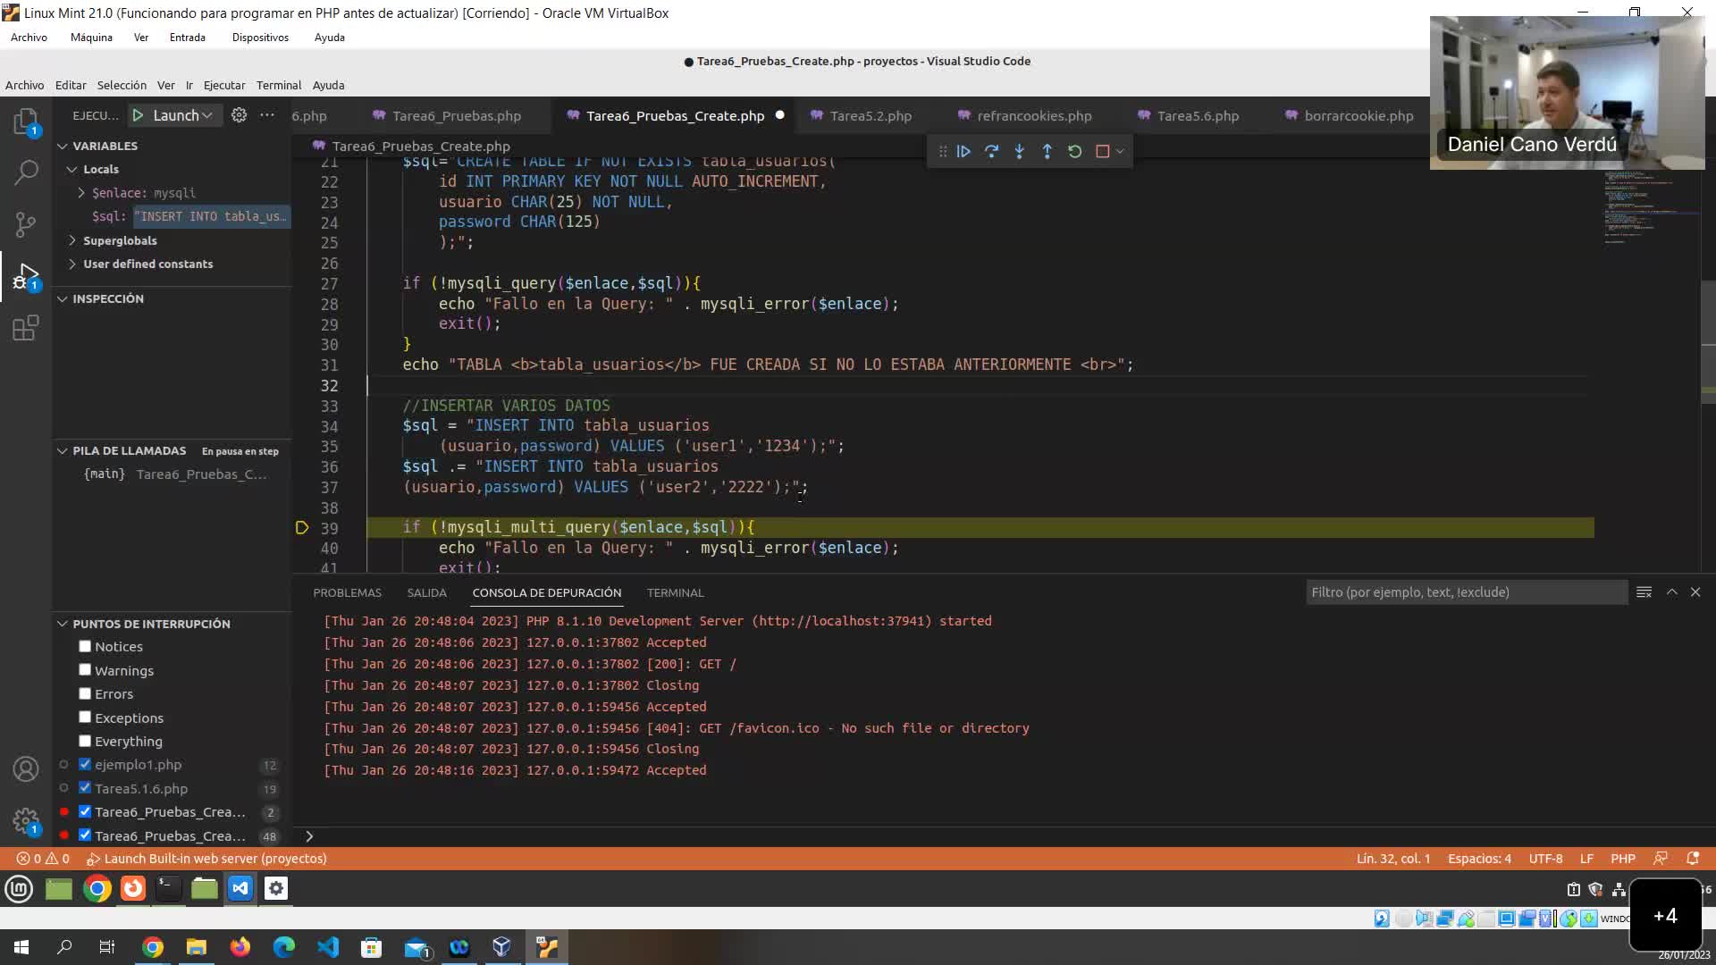Click the Step Into debug arrow
Screen dimensions: 1716x965
tap(1019, 152)
